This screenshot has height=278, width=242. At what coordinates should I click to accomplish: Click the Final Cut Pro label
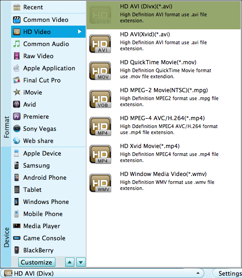click(x=42, y=80)
